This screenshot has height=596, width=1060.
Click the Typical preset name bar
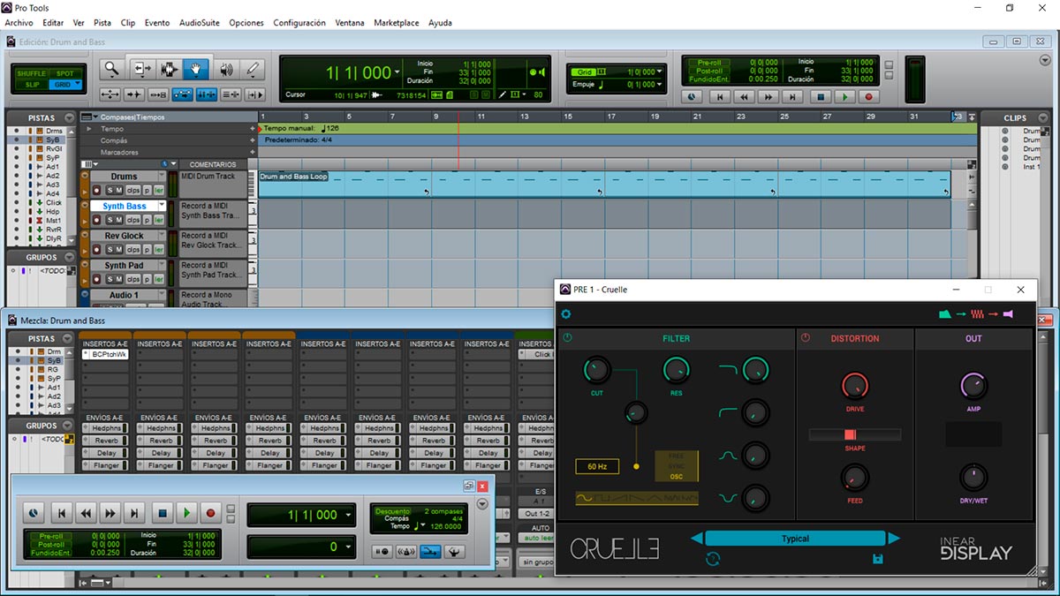[x=795, y=539]
